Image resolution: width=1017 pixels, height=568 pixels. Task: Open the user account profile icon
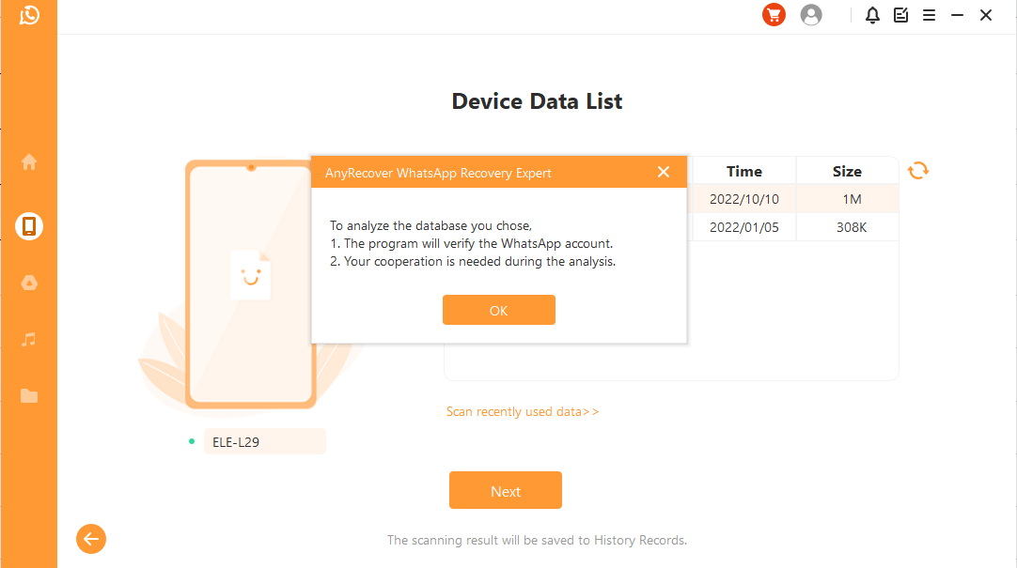pos(810,15)
